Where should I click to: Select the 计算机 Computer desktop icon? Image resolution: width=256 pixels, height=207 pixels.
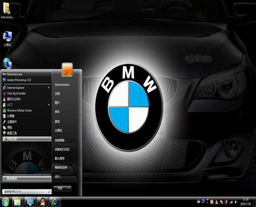click(7, 39)
